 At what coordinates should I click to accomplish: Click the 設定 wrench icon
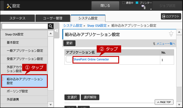click(9, 6)
